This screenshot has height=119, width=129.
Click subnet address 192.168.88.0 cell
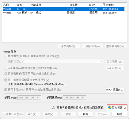(110, 13)
